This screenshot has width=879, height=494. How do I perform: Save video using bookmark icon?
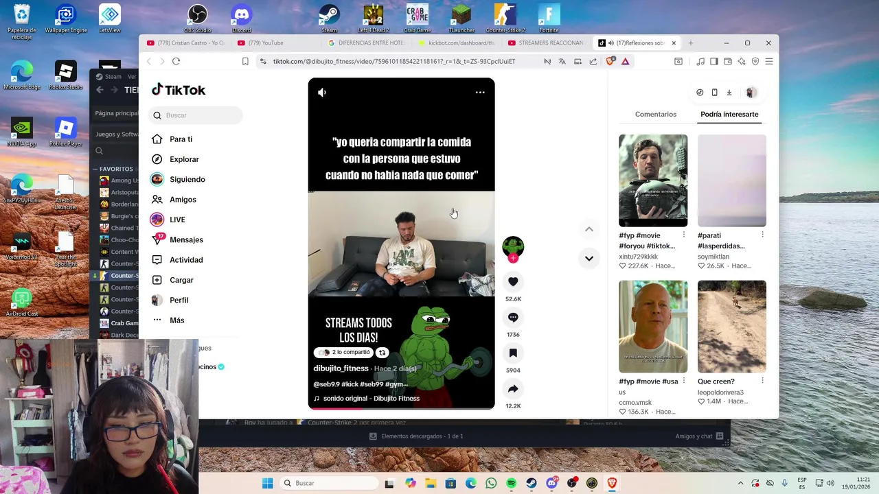pos(513,353)
